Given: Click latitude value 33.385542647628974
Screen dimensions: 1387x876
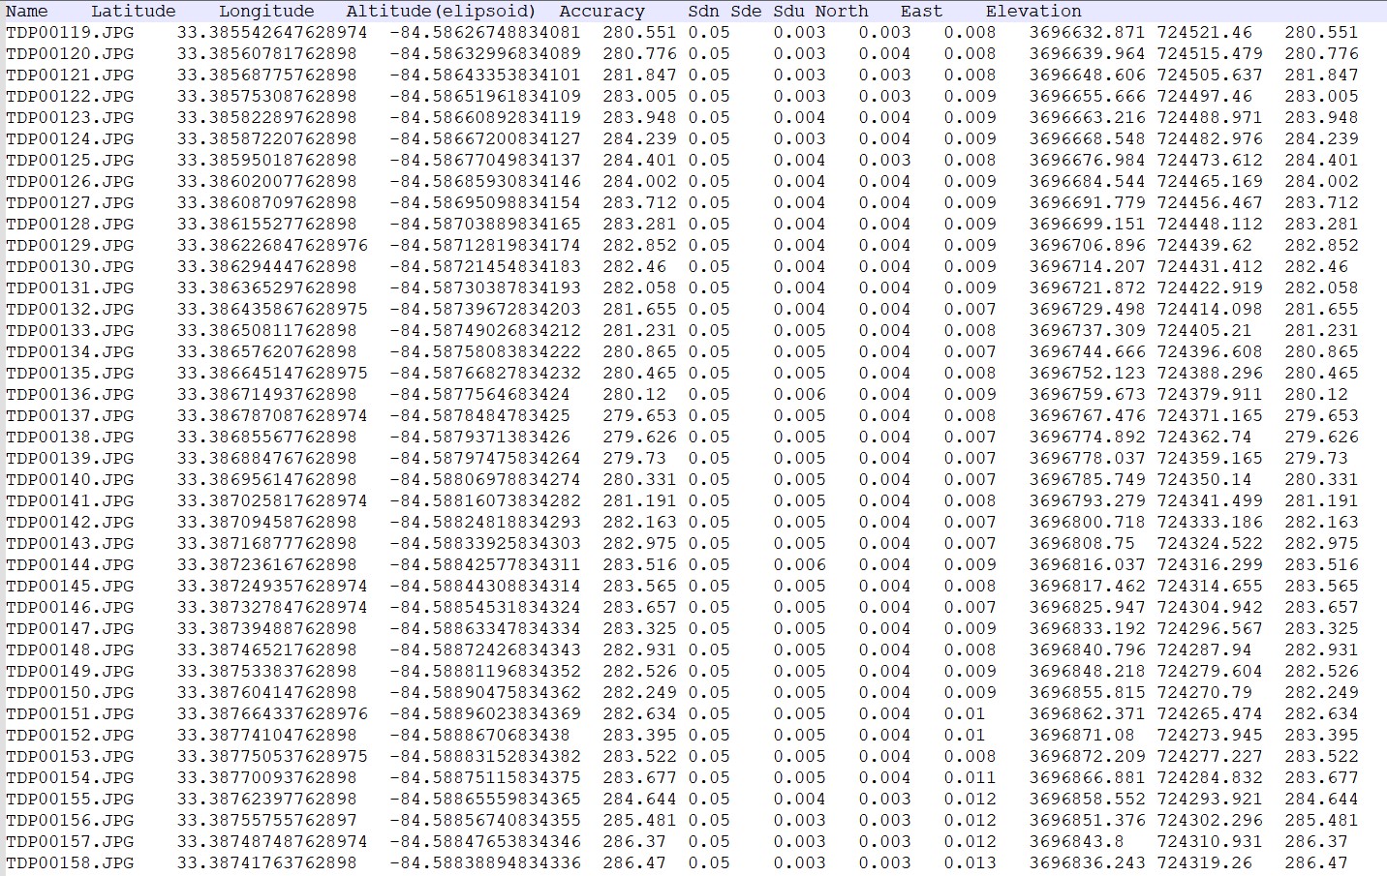Looking at the screenshot, I should (x=272, y=32).
